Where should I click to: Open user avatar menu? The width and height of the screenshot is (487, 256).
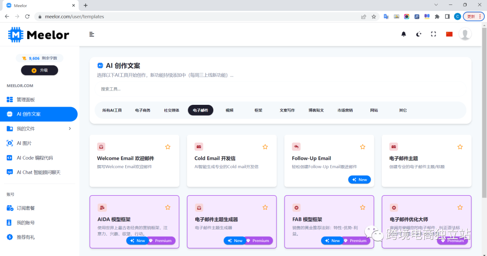tap(465, 34)
